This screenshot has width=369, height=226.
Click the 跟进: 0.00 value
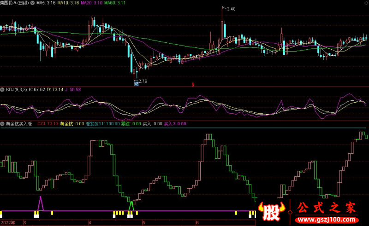point(131,124)
